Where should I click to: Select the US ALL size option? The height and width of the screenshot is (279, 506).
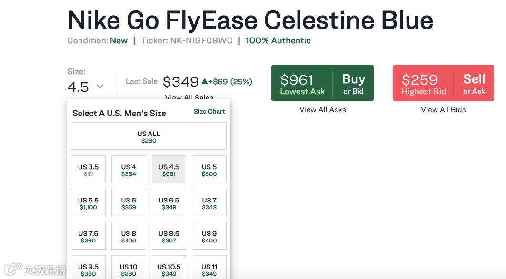[149, 137]
